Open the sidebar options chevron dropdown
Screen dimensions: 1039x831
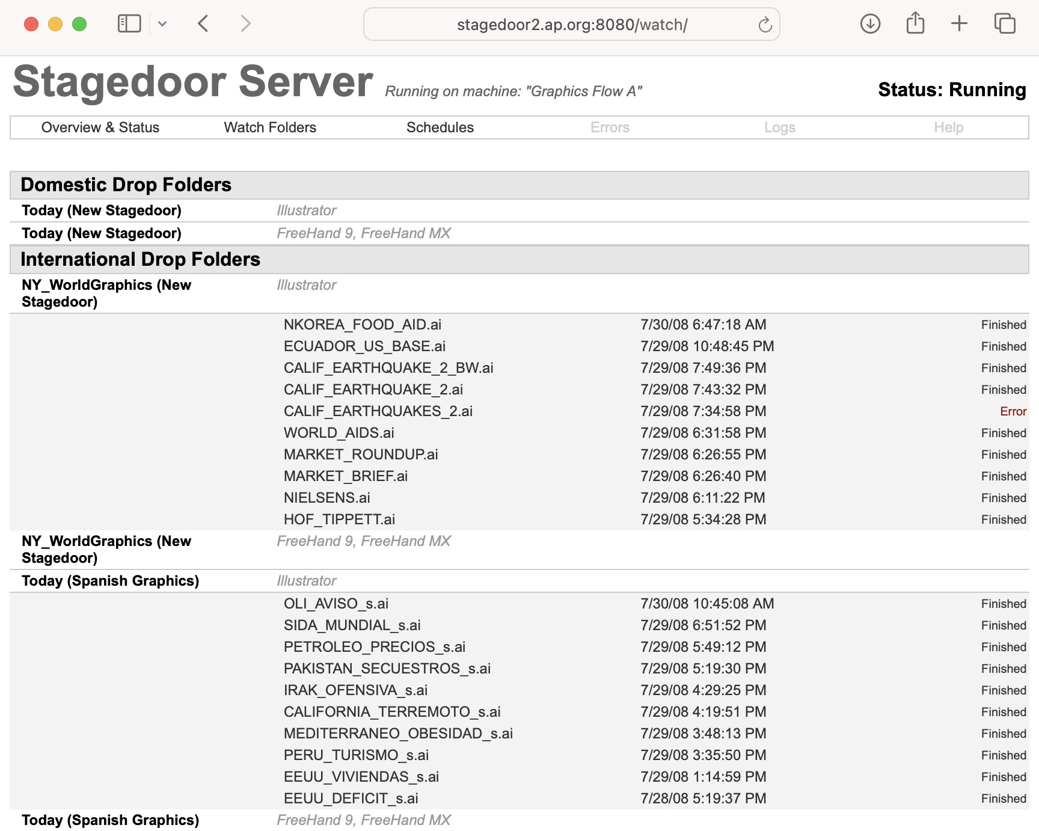162,24
